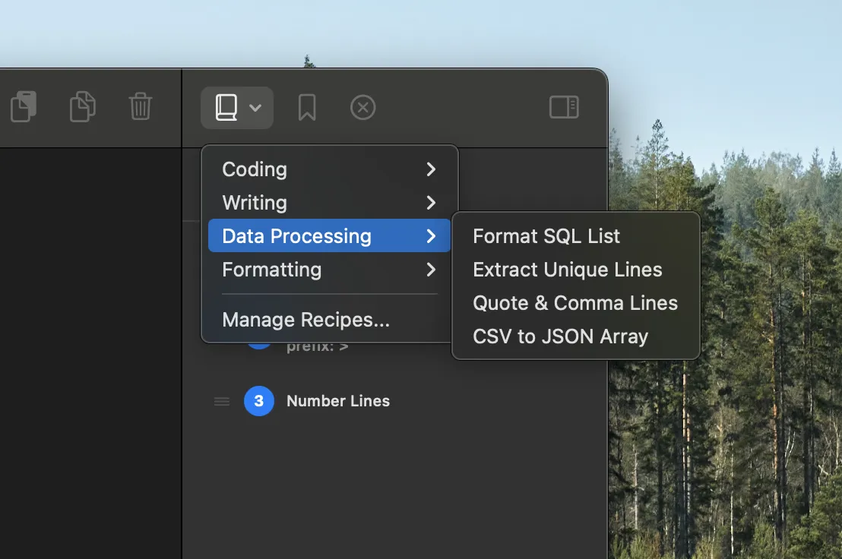
Task: Click the blue step 3 badge
Action: click(x=258, y=401)
